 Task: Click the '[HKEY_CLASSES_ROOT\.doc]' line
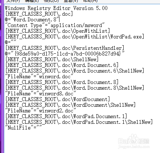pyautogui.click(x=39, y=14)
